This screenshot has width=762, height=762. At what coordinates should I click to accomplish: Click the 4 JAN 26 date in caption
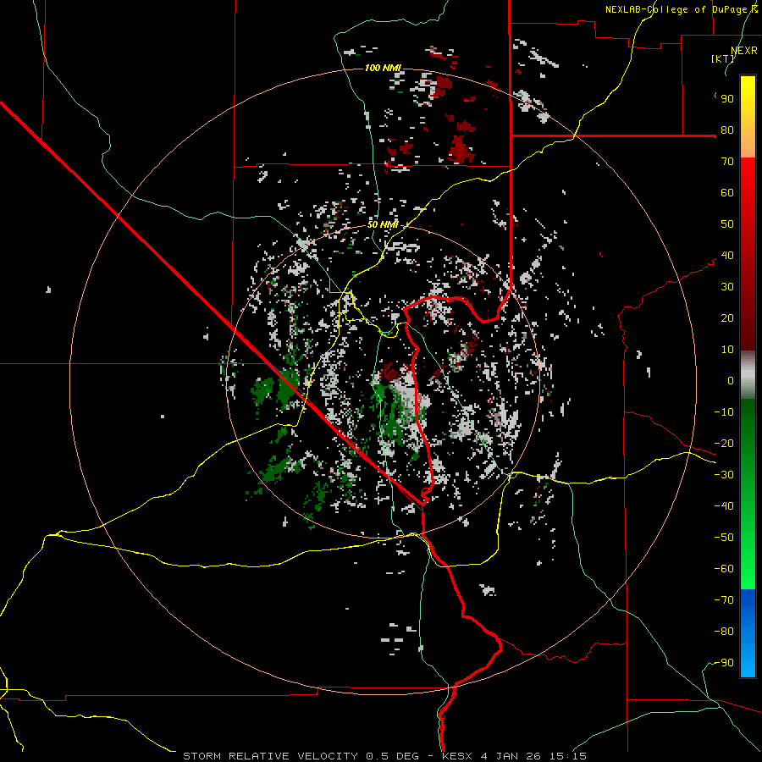tap(511, 756)
